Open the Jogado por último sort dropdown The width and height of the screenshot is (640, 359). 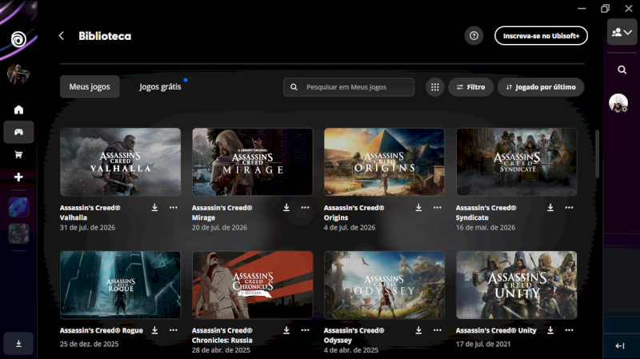tap(541, 87)
